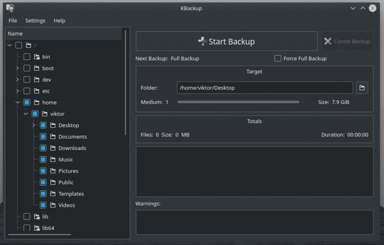Image resolution: width=384 pixels, height=245 pixels.
Task: Select the Documents folder label
Action: (x=73, y=137)
